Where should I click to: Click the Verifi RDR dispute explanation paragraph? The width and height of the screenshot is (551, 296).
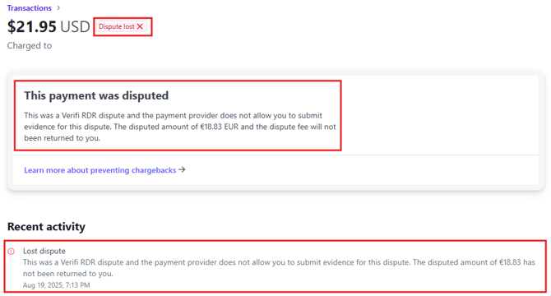pos(180,127)
